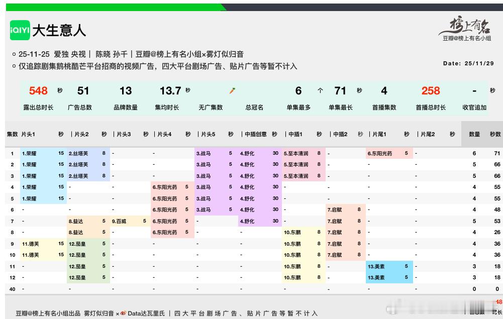Click the text 豆瓣@榜上有名小组 under the logo
The width and height of the screenshot is (503, 319).
tap(467, 38)
